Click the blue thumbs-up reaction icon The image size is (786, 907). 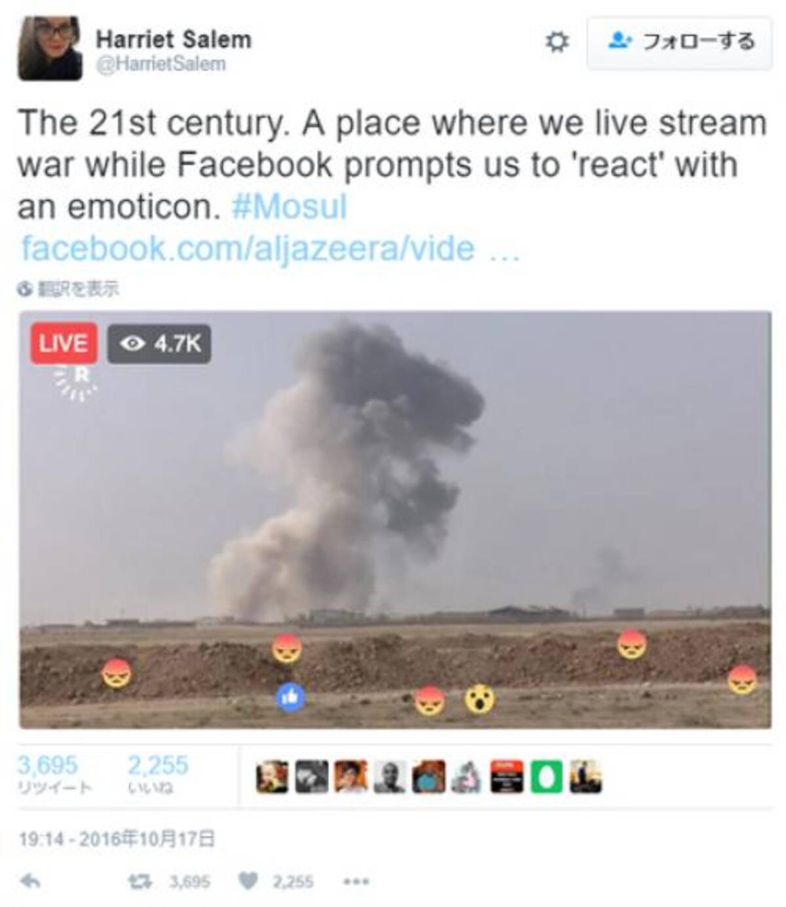[290, 697]
